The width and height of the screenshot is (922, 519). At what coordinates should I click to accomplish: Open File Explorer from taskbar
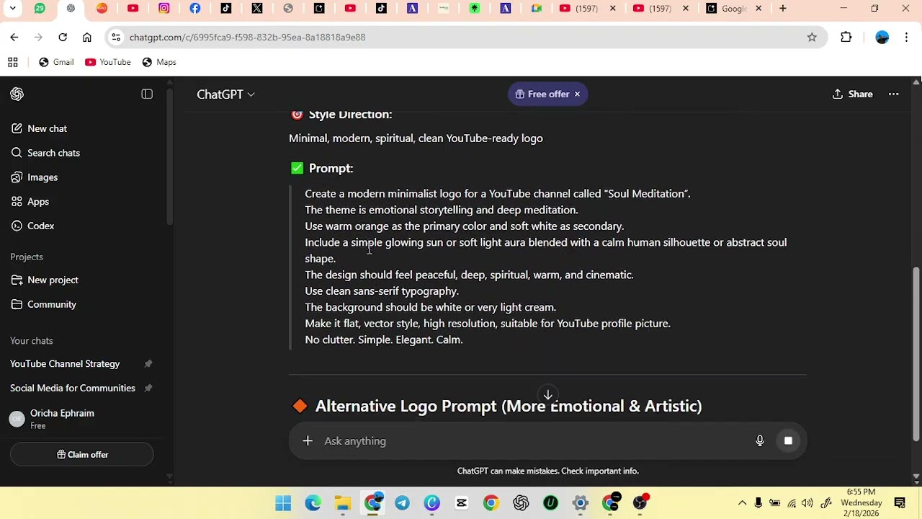(343, 503)
